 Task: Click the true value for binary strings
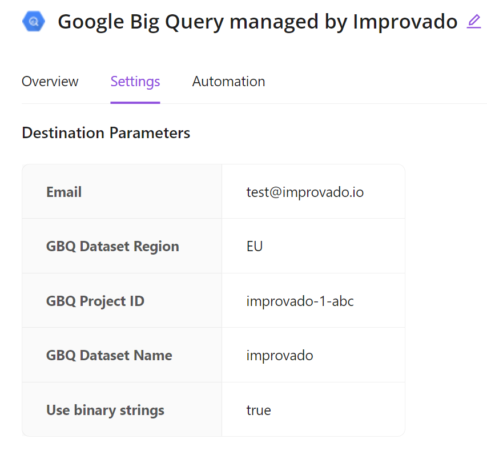click(259, 410)
